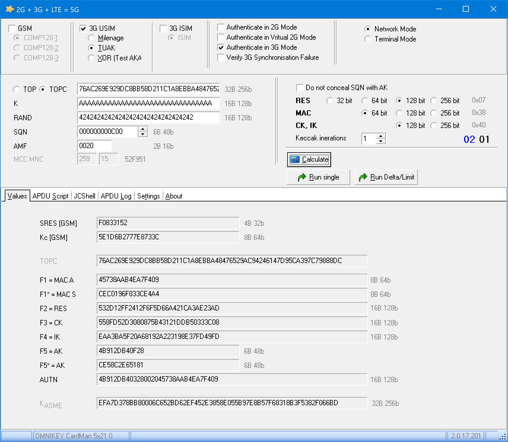The height and width of the screenshot is (442, 508).
Task: Set CK, IK length to 128 bit
Action: click(x=399, y=126)
